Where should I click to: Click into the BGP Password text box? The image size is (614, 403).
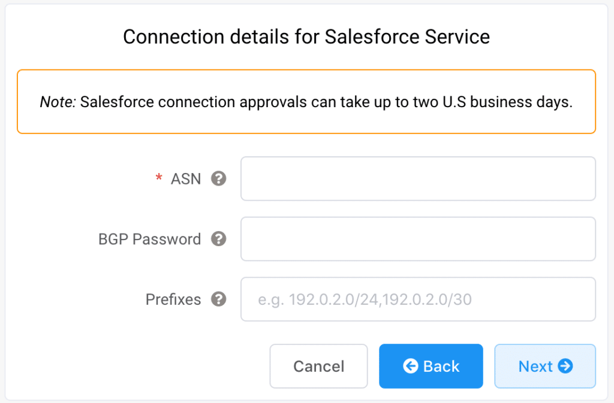coord(418,239)
